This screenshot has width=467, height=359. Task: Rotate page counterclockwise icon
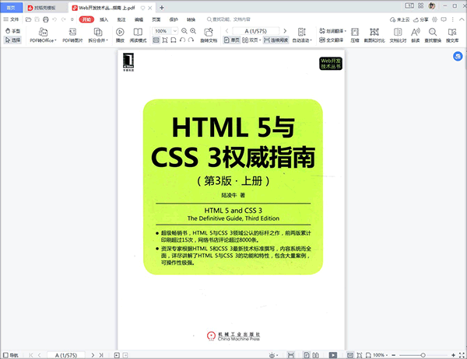coord(183,40)
